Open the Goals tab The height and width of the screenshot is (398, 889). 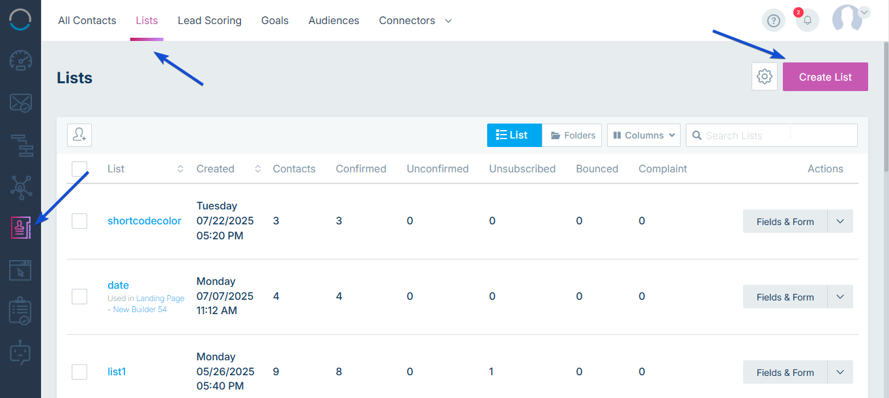coord(275,20)
